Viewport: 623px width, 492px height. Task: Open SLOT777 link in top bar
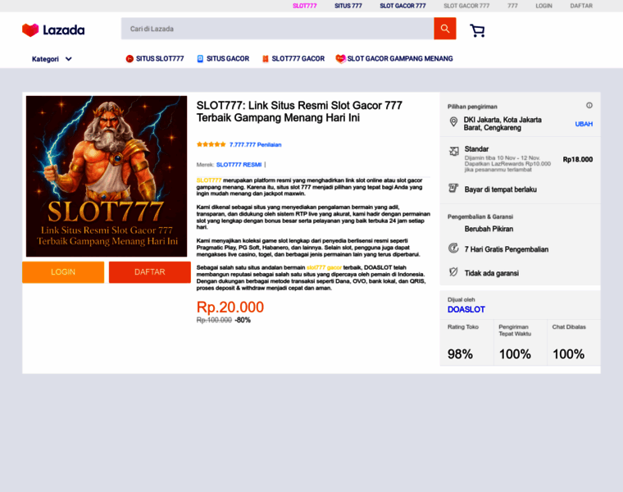305,6
